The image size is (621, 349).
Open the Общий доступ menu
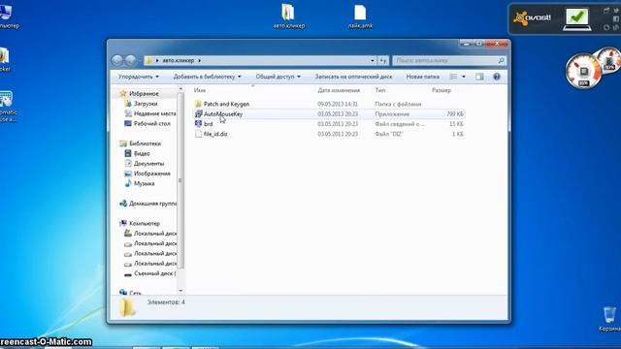278,77
